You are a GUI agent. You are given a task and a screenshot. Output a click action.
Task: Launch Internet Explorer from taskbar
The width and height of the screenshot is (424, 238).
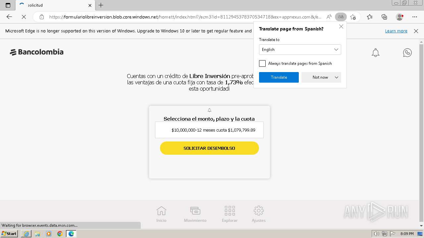tap(26, 234)
